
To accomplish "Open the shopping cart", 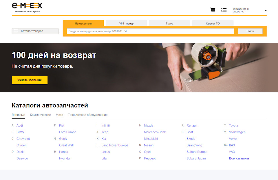I will click(x=212, y=10).
